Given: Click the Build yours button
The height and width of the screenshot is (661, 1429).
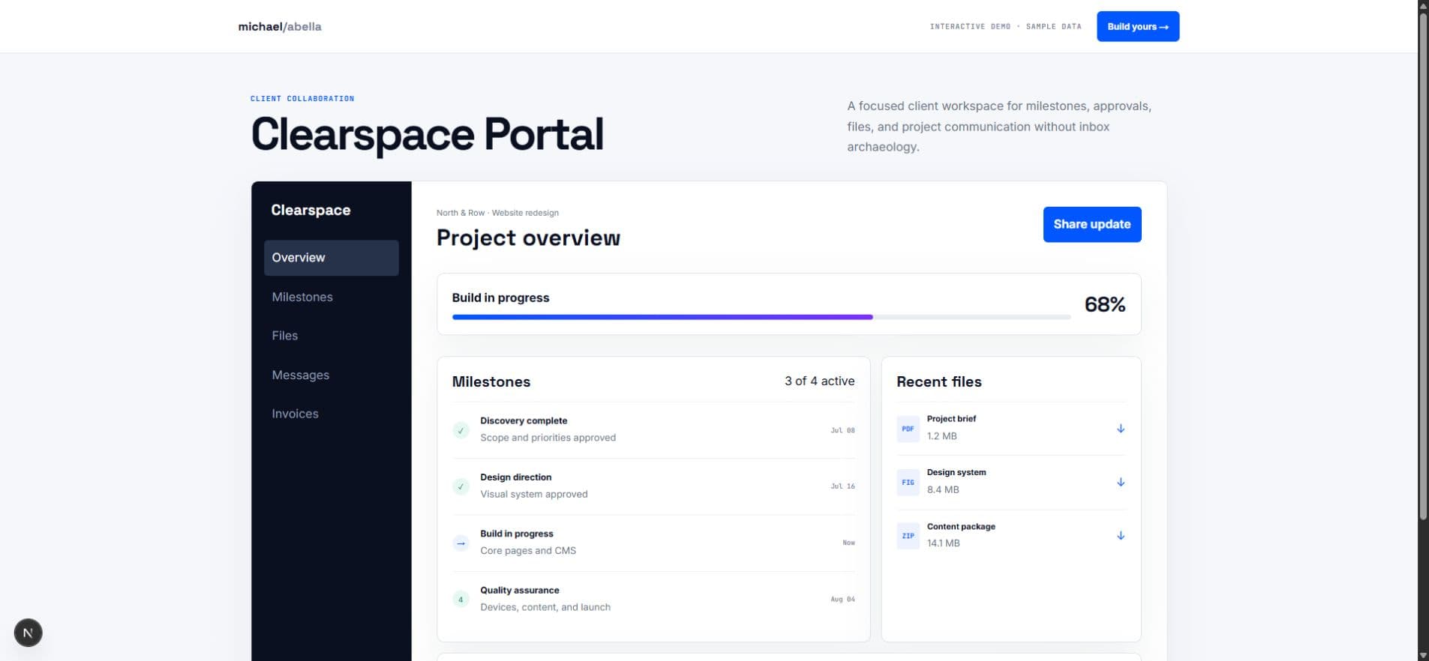Looking at the screenshot, I should (x=1137, y=26).
